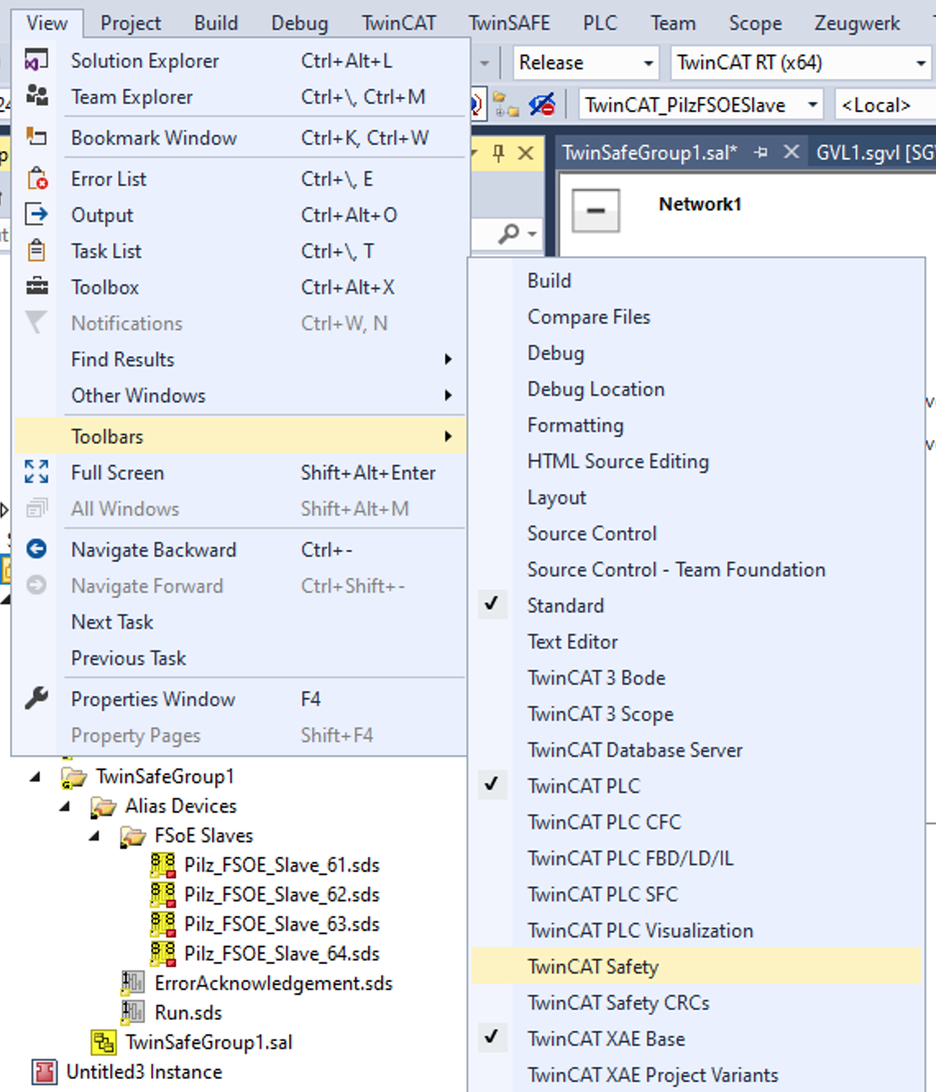Select Untitled3 Instance in the tree
This screenshot has height=1092, width=936.
145,1071
